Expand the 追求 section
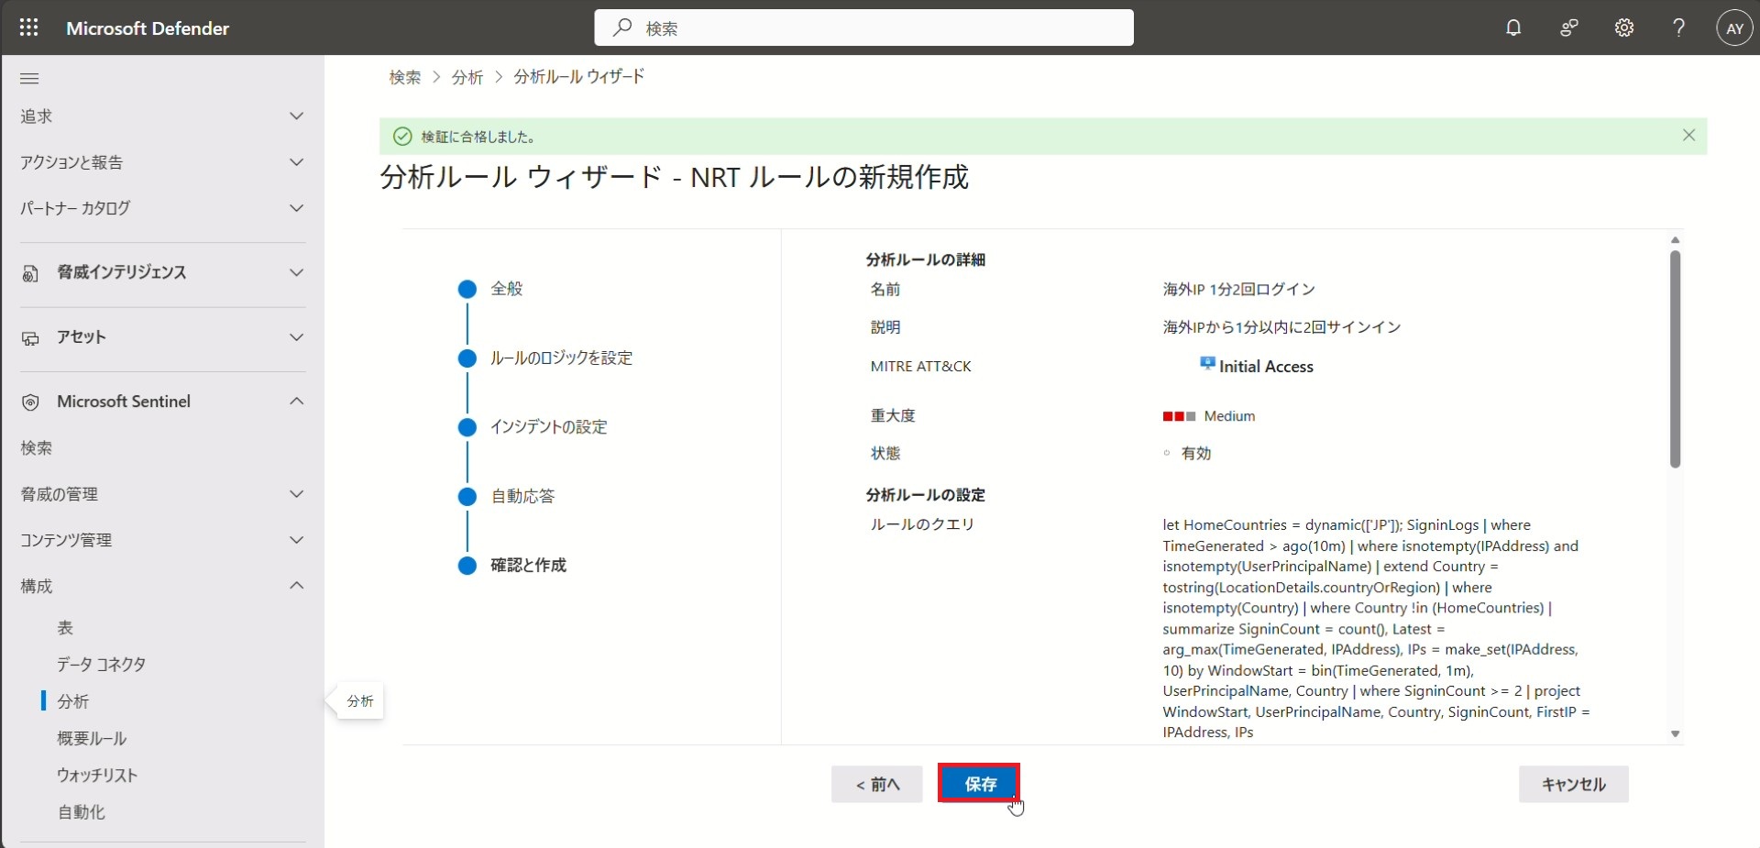 pyautogui.click(x=296, y=116)
